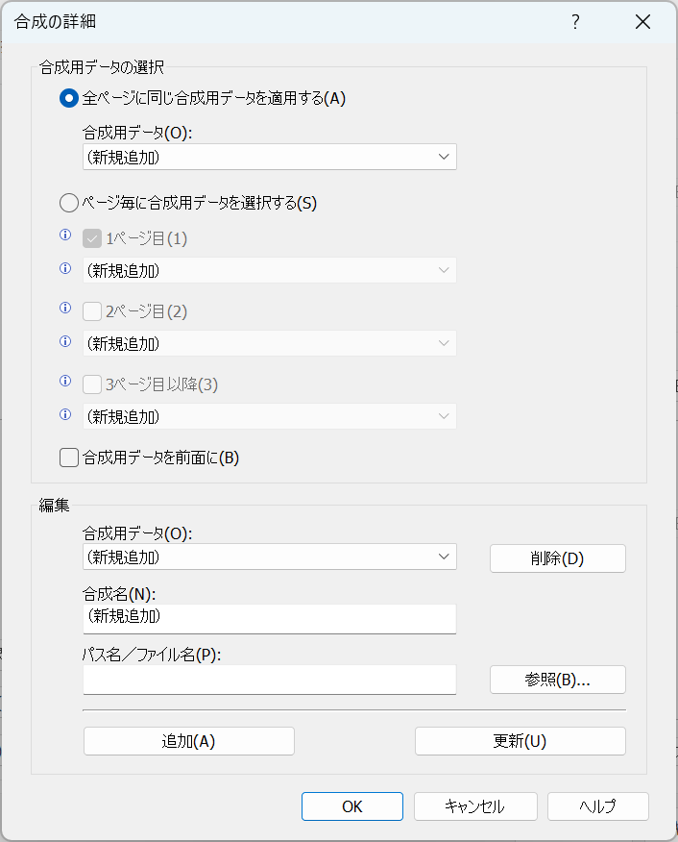This screenshot has height=842, width=678.
Task: Click info icon beside 2ページ目 checkbox
Action: pos(65,308)
